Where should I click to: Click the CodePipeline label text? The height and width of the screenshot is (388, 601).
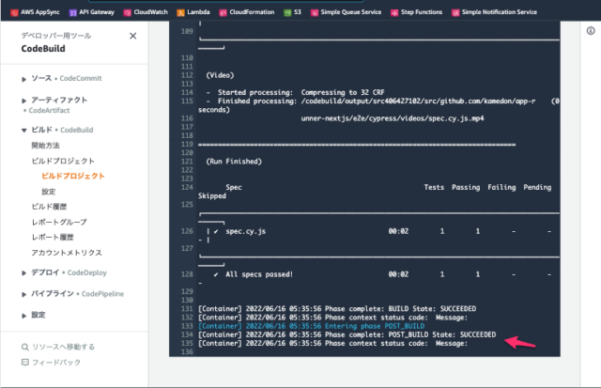tap(102, 294)
